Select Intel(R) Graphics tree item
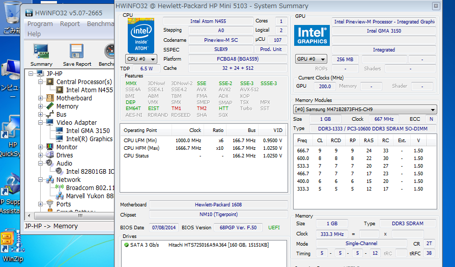 click(89, 139)
